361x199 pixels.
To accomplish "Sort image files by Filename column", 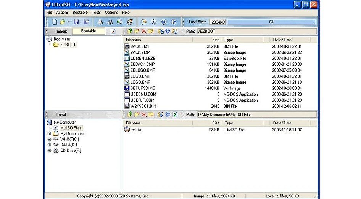I will [158, 40].
